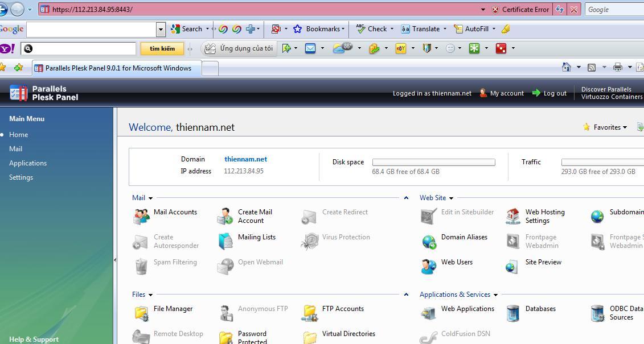644x344 pixels.
Task: Click the Check spelling toolbar button
Action: coord(371,28)
